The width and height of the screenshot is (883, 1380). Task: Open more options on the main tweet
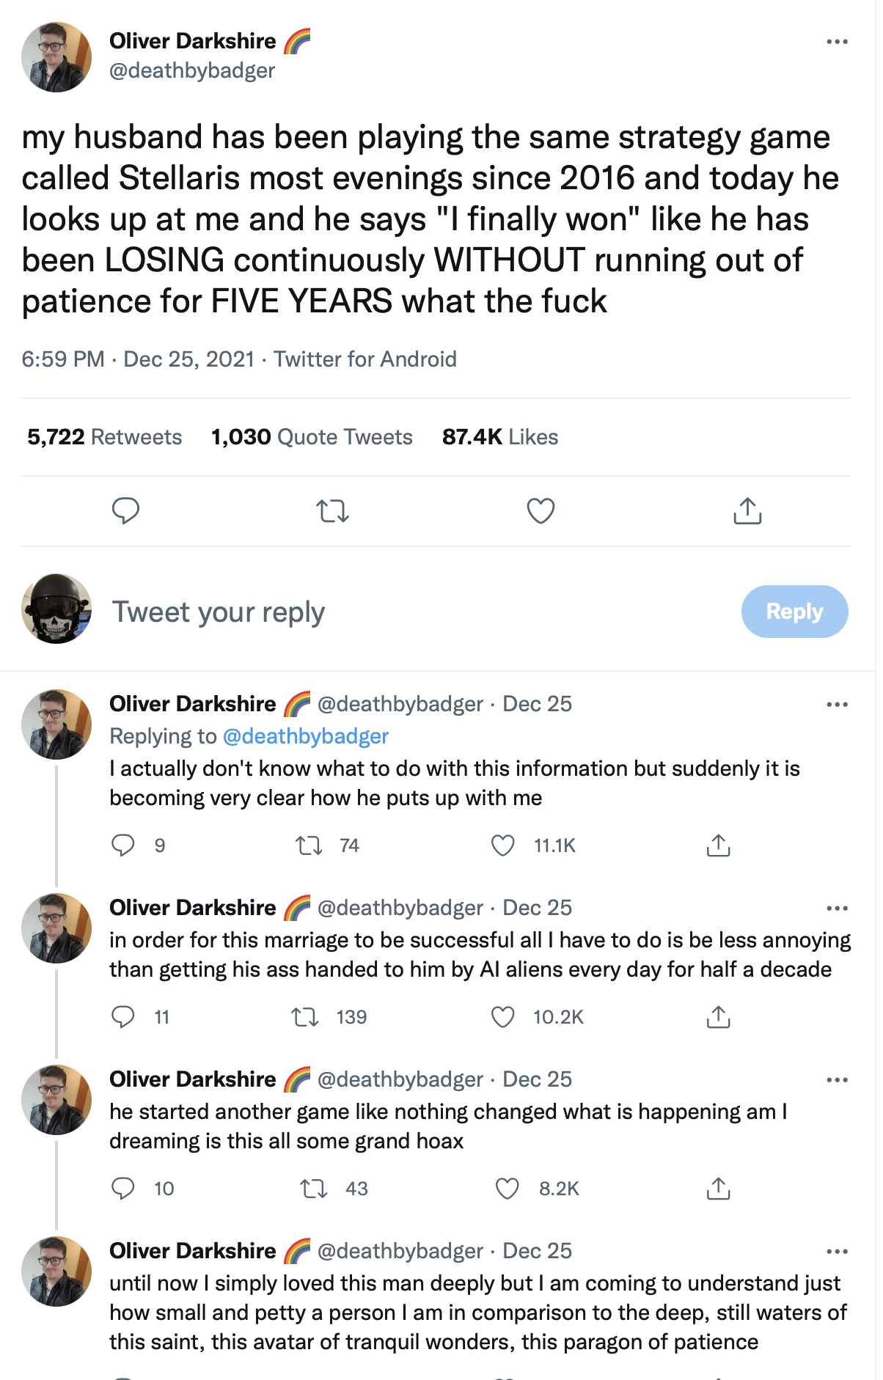click(x=837, y=42)
